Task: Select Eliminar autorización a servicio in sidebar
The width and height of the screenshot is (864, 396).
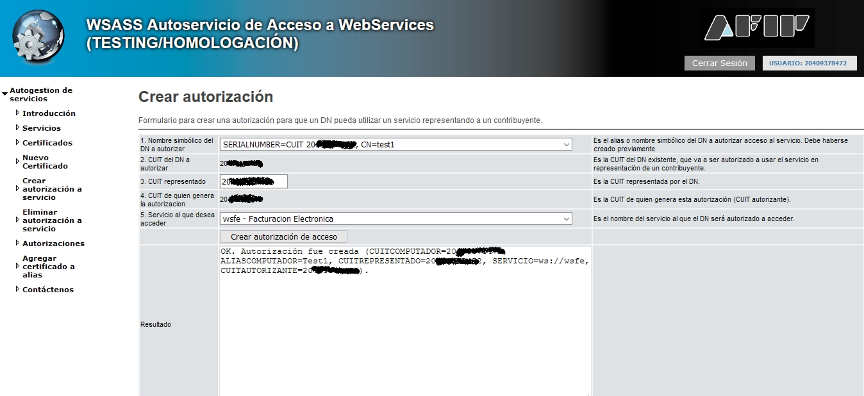Action: (x=52, y=220)
